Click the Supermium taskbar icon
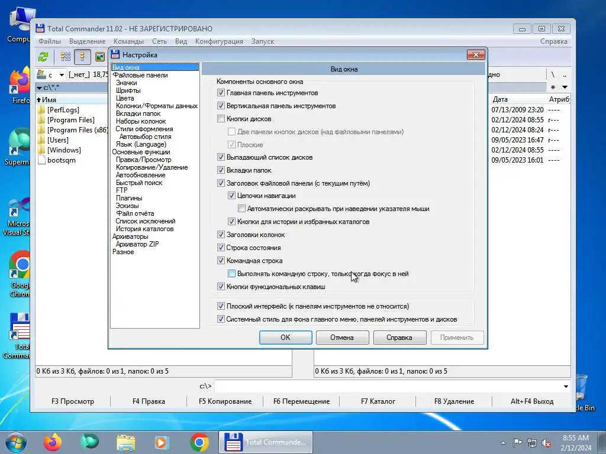 89,442
